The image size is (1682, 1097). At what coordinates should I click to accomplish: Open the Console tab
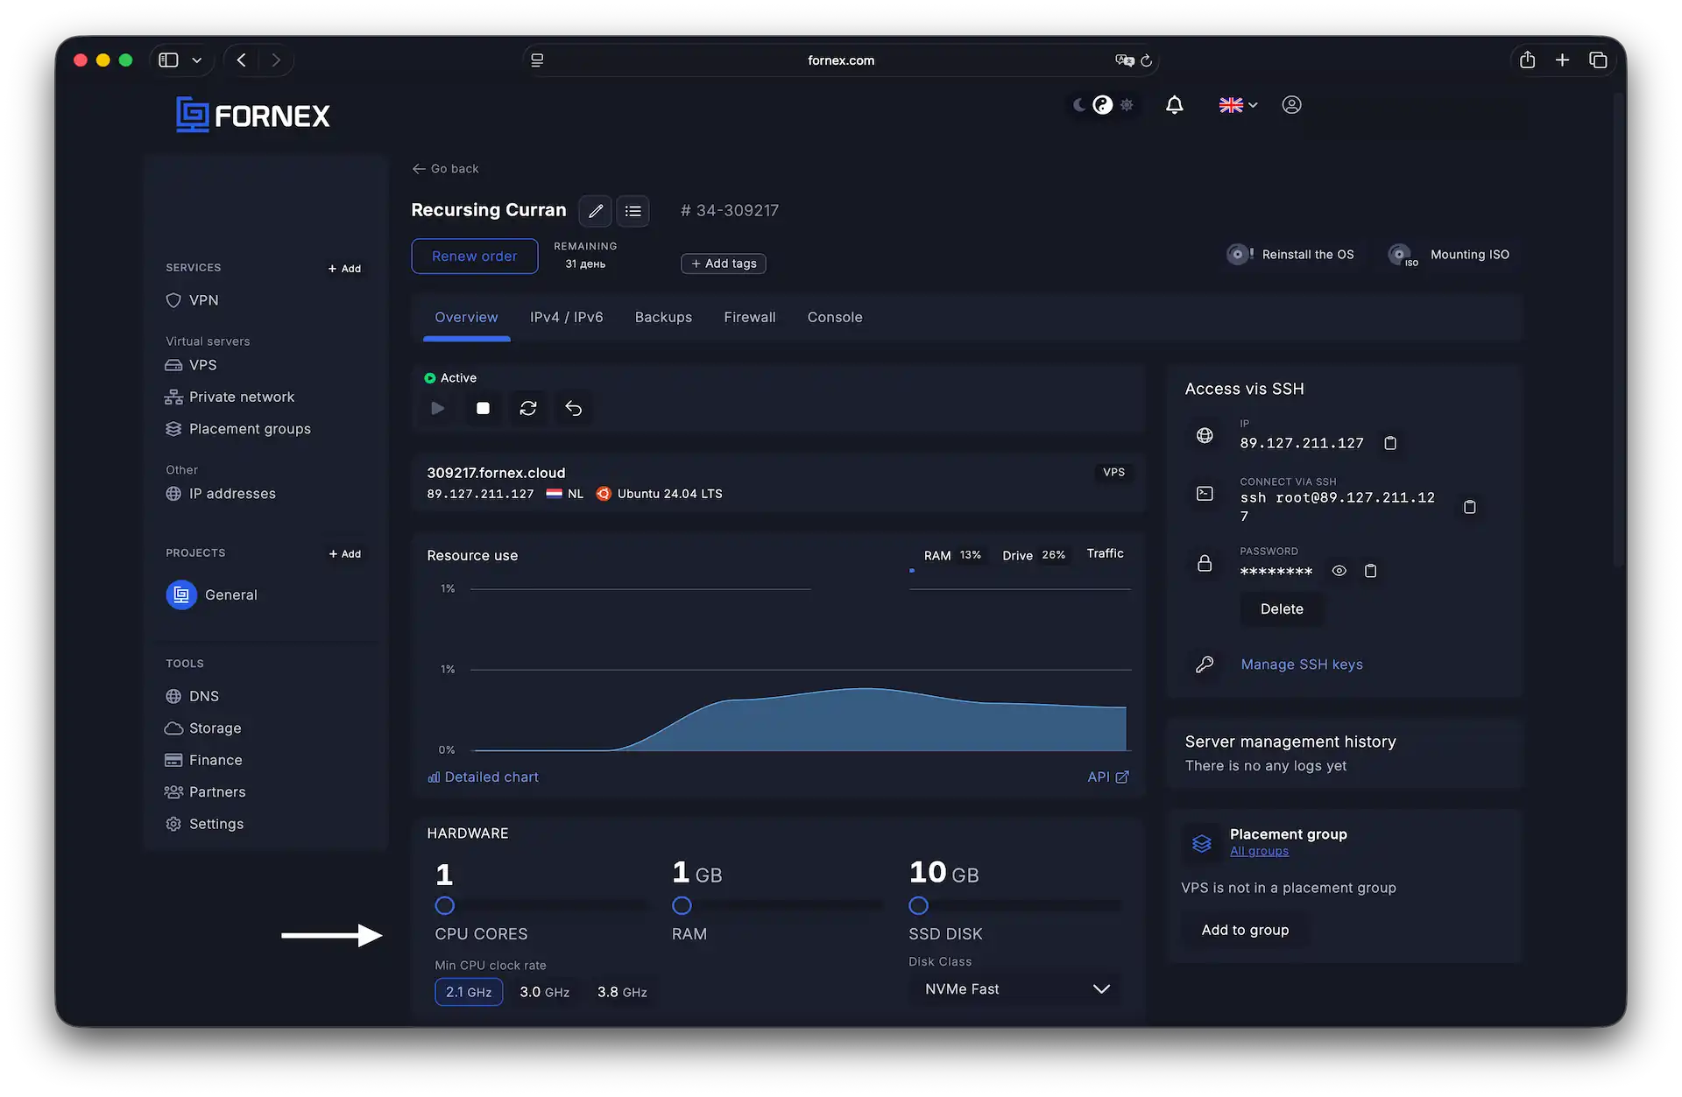click(x=835, y=318)
